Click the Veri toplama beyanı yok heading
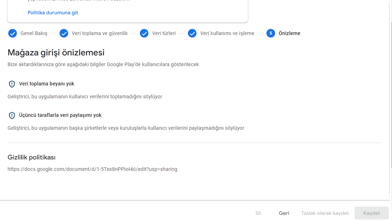Screen dimensions: 392x222 coord(47,84)
